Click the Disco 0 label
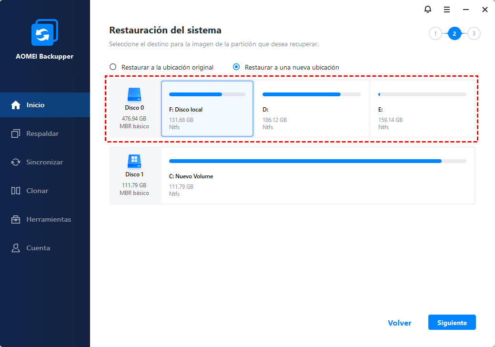The image size is (495, 347). click(134, 108)
